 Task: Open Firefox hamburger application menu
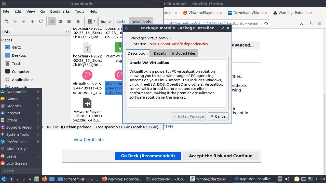point(320,23)
